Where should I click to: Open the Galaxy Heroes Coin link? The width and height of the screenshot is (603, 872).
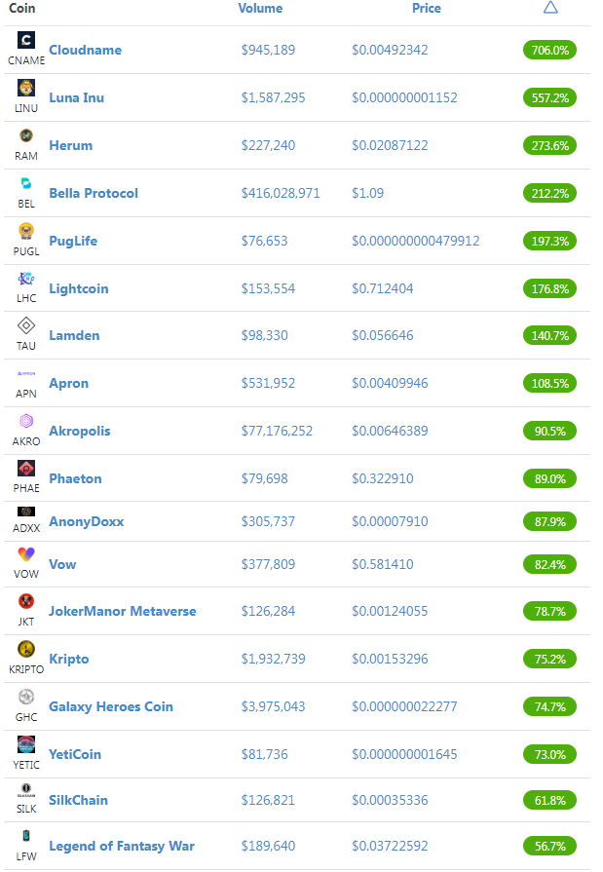point(111,706)
